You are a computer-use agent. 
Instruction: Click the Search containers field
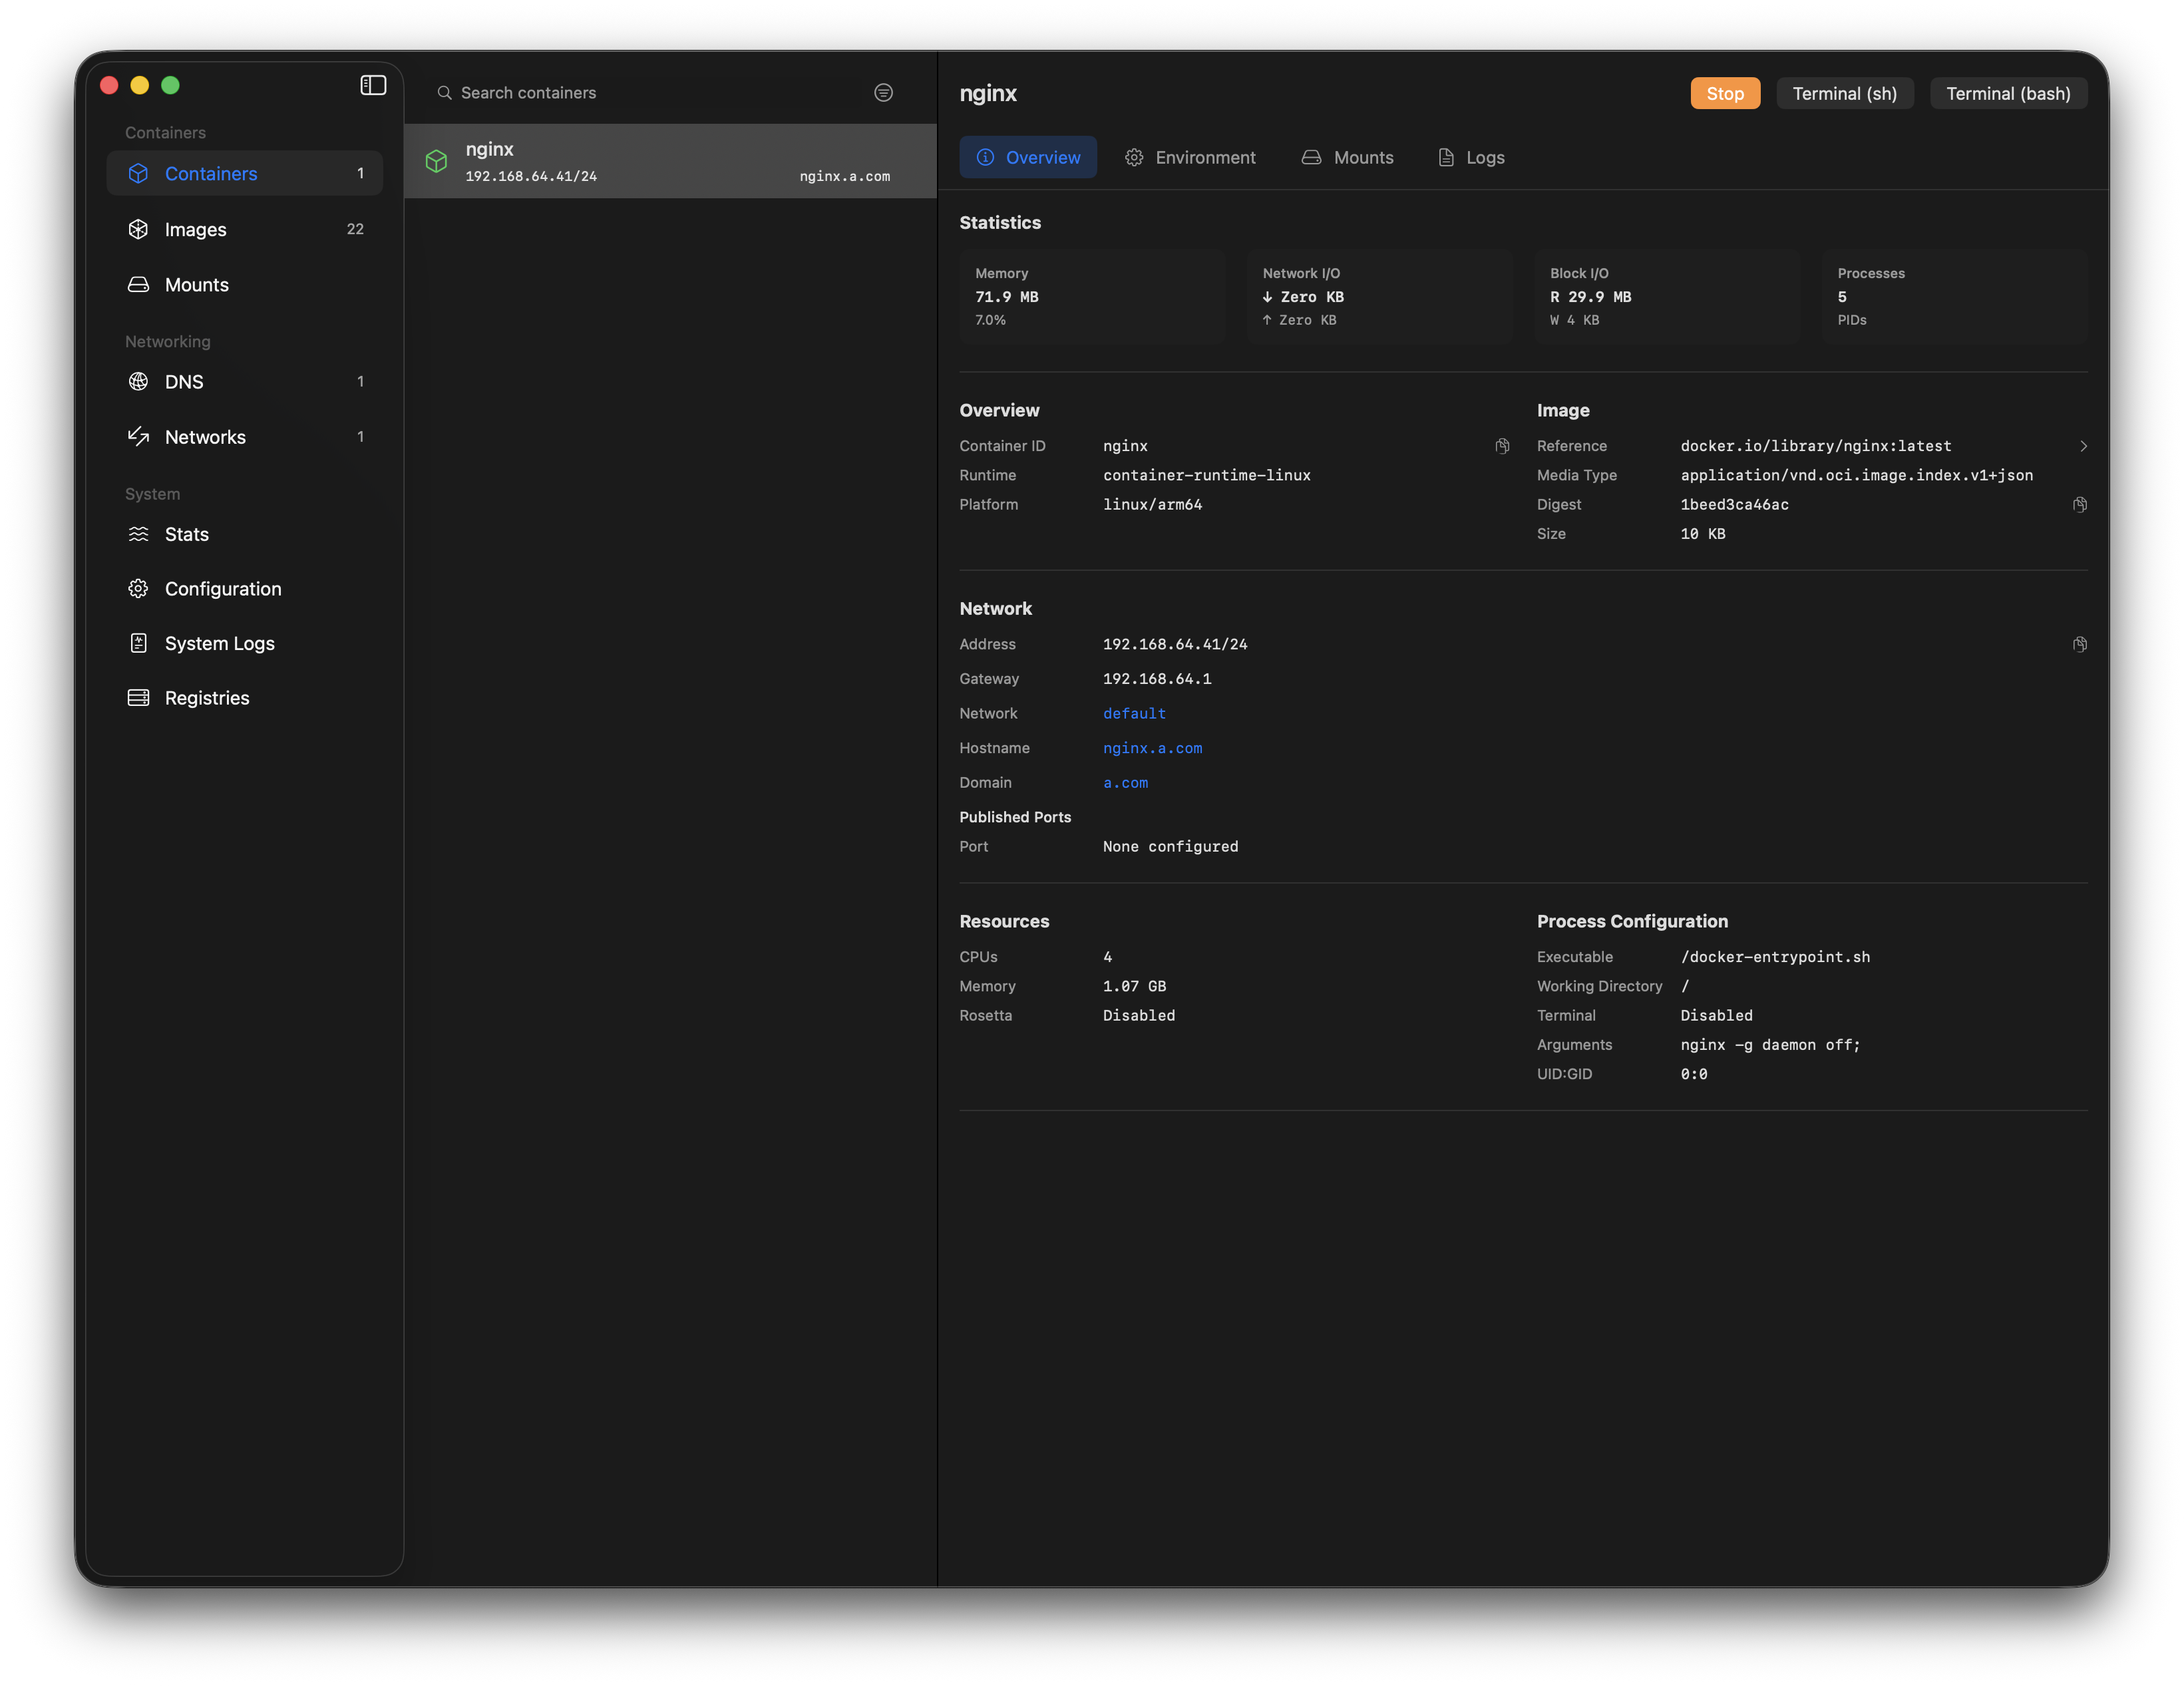click(640, 92)
